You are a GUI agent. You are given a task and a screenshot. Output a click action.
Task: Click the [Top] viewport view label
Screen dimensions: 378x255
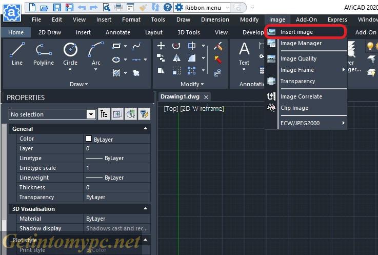point(171,109)
